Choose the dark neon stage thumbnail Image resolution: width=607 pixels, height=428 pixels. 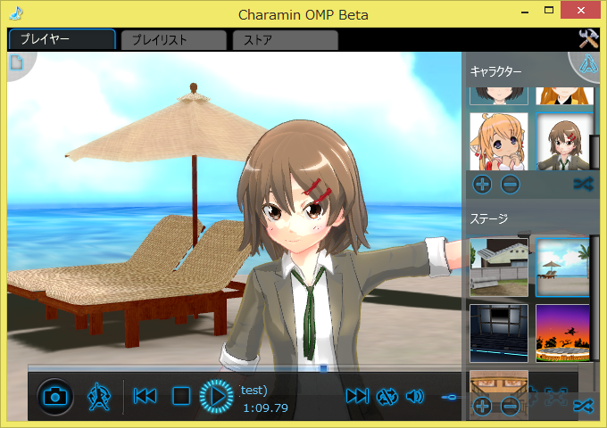(499, 333)
